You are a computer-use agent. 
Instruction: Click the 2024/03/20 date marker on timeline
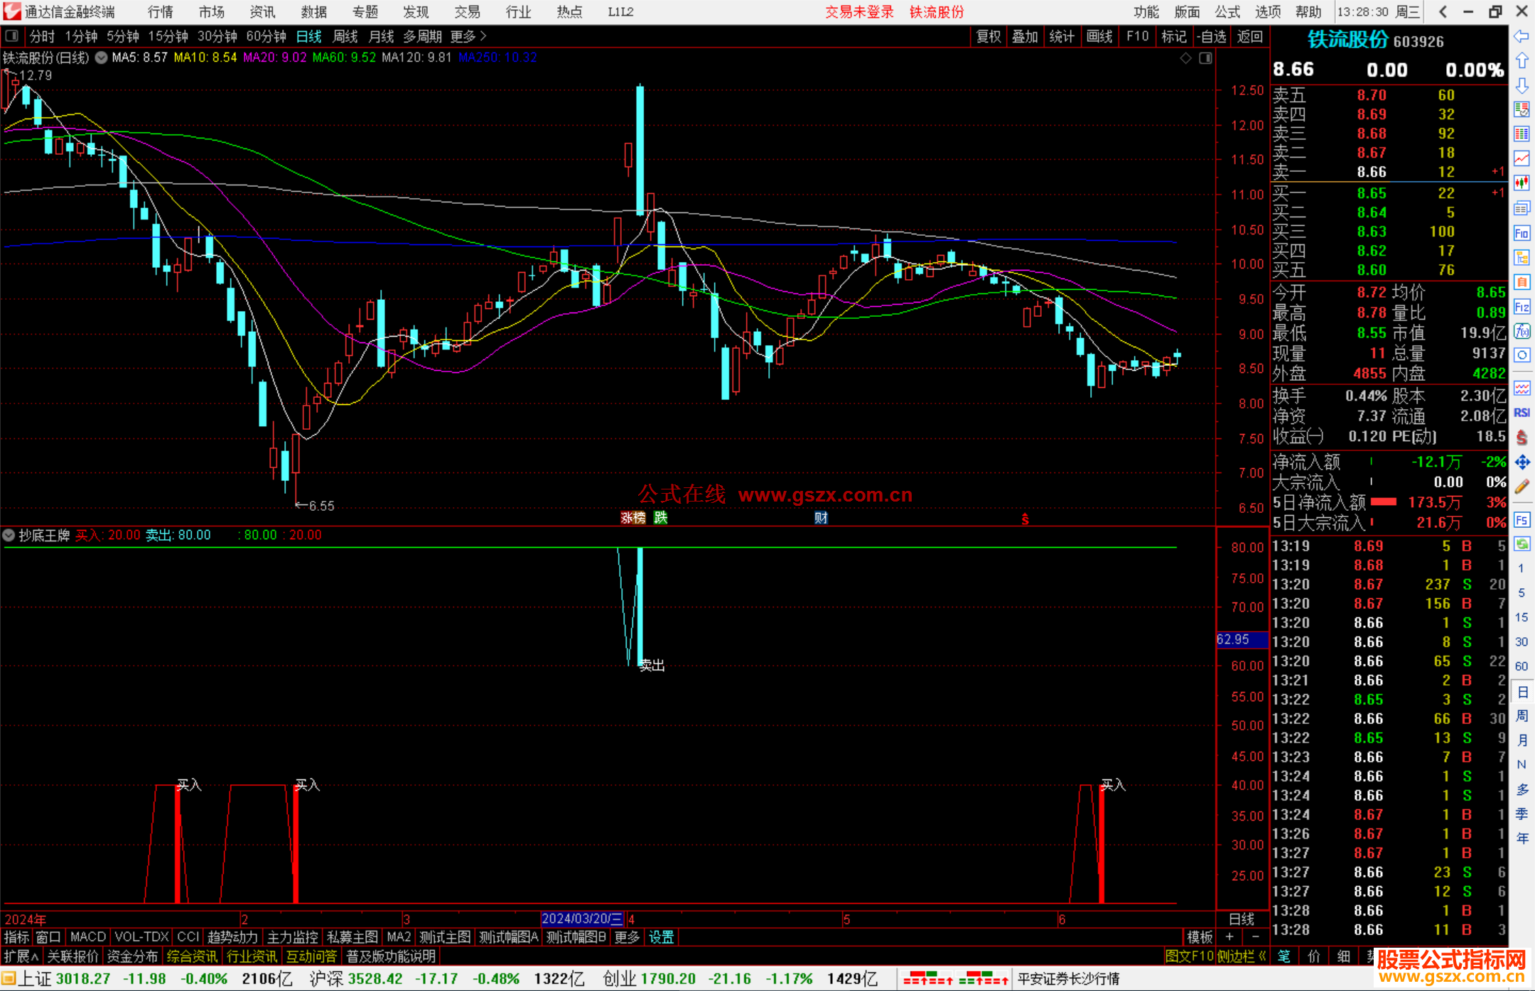[582, 919]
